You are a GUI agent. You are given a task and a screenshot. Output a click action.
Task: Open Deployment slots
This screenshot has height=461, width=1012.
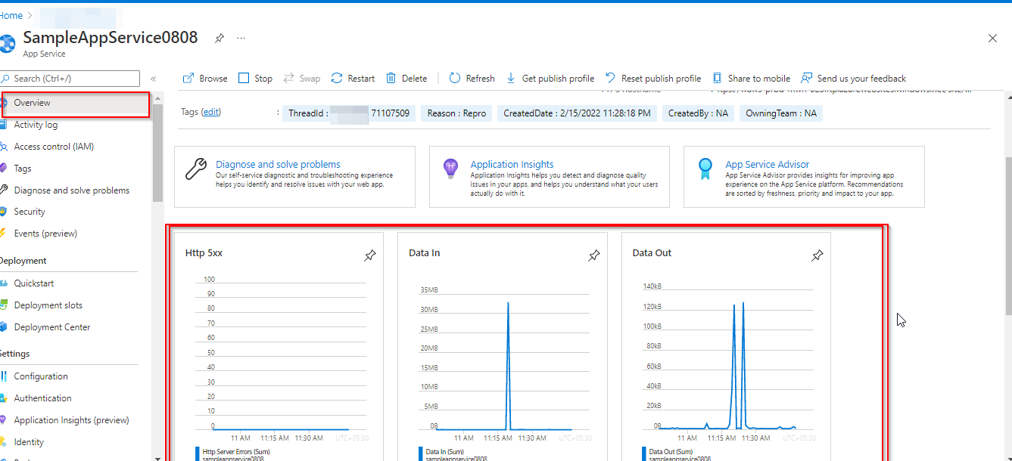pyautogui.click(x=48, y=305)
